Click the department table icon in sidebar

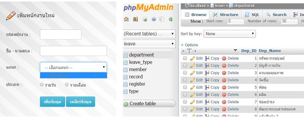click(126, 55)
